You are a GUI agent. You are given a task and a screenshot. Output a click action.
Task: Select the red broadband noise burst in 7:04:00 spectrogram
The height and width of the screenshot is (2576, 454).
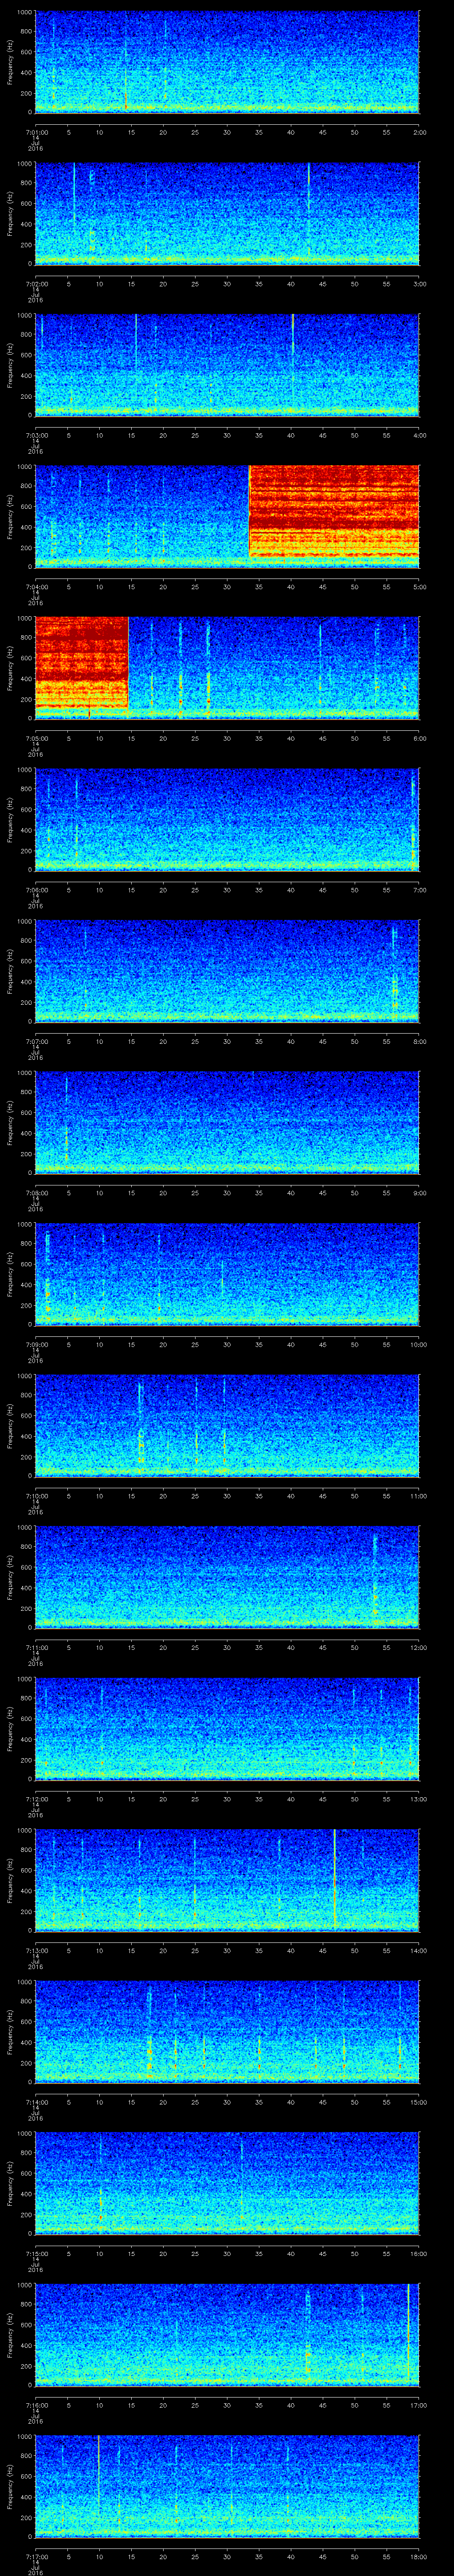tap(333, 511)
